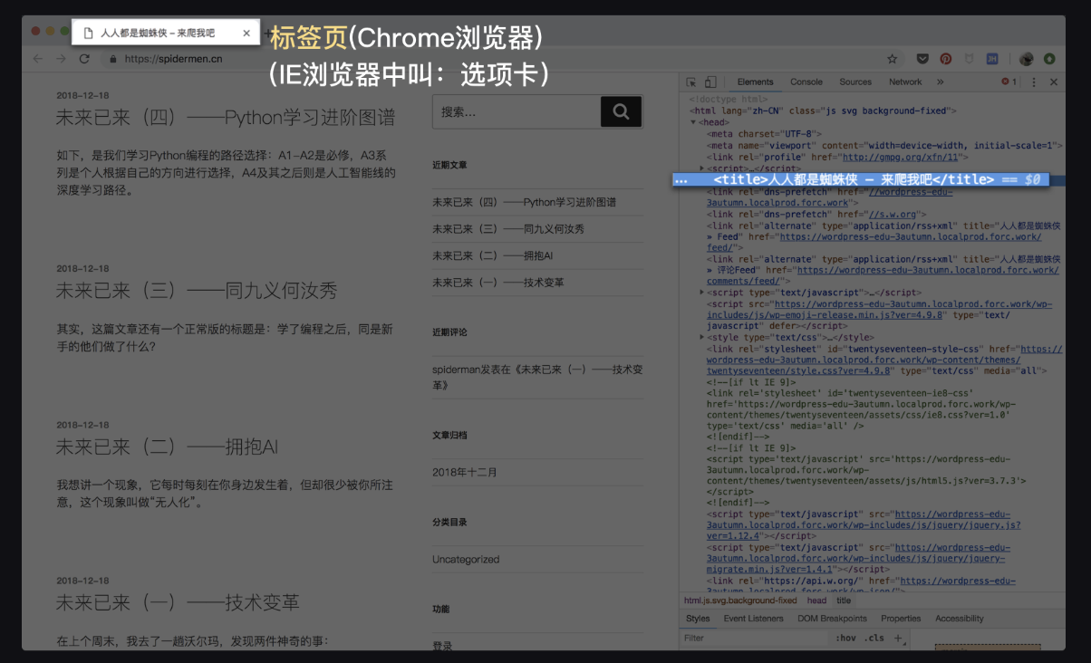Image resolution: width=1091 pixels, height=663 pixels.
Task: Click the browser back arrow
Action: [x=37, y=59]
